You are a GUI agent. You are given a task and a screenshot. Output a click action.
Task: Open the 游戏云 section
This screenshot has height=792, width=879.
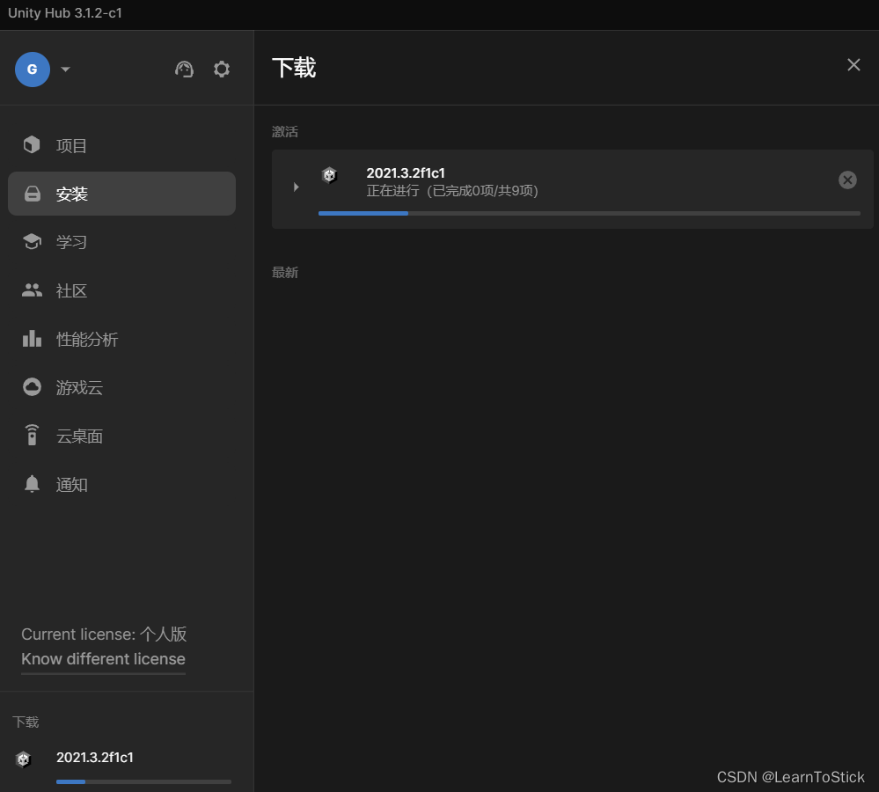[121, 387]
